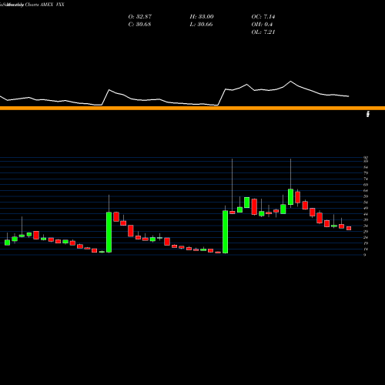Click the 'OL: 7.21' value

point(263,32)
